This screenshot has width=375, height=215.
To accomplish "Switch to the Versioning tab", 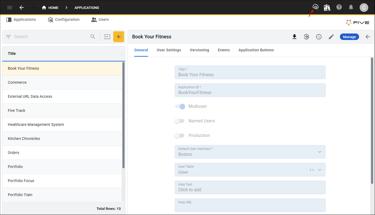I will click(199, 50).
